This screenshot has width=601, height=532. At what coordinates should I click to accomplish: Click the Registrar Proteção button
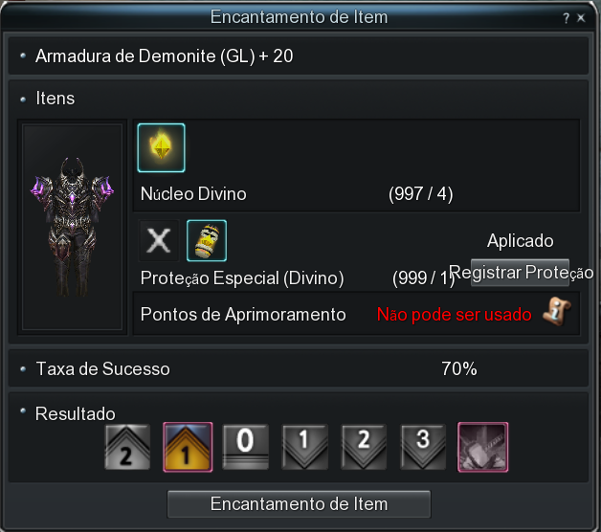point(520,273)
